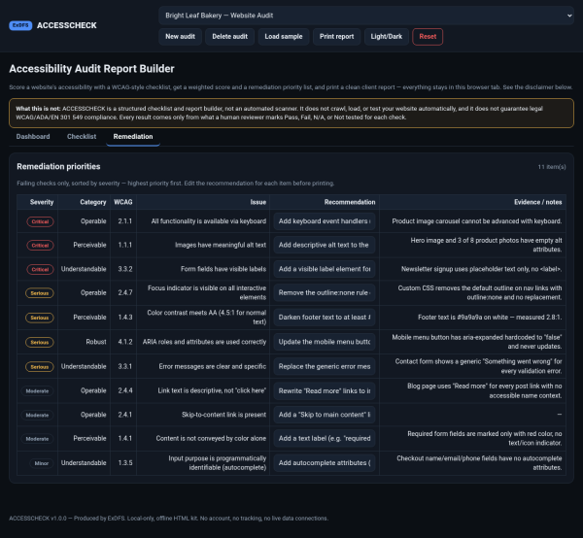Edit the 'Replace the generic error' recommendation
Screen dimensions: 583x538
pyautogui.click(x=325, y=366)
